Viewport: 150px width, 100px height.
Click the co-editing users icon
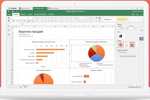(x=133, y=14)
